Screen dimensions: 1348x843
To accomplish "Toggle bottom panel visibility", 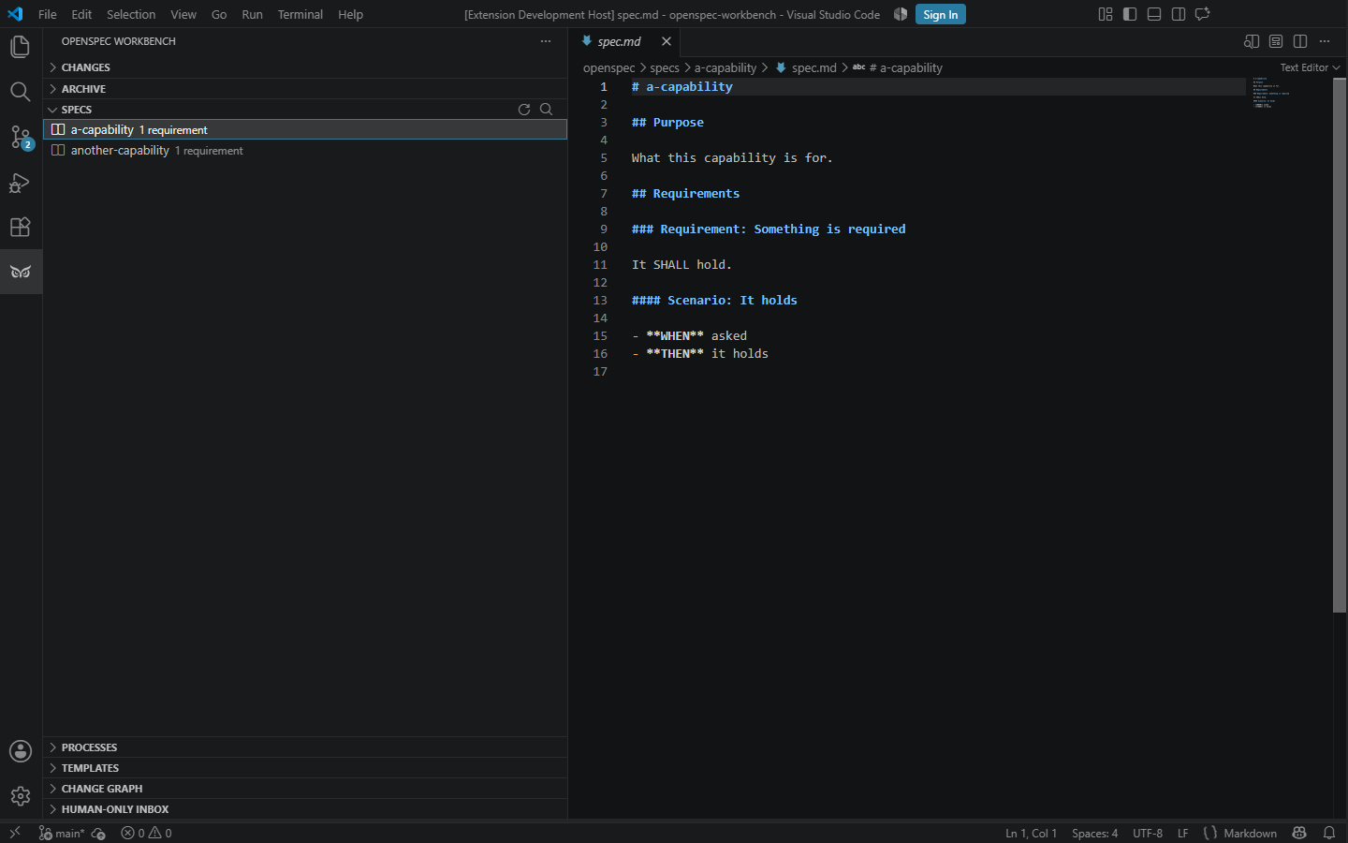I will (1154, 14).
